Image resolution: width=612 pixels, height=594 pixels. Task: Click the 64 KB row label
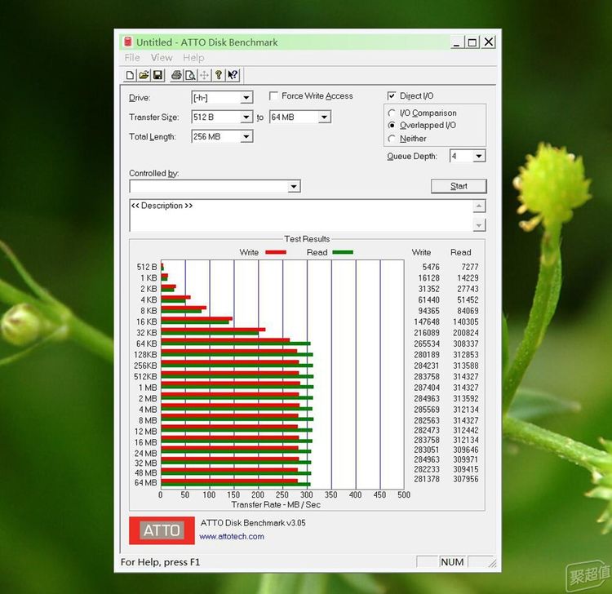pos(146,344)
